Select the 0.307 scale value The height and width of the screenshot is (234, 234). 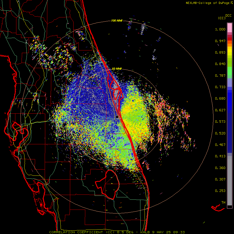pyautogui.click(x=220, y=179)
